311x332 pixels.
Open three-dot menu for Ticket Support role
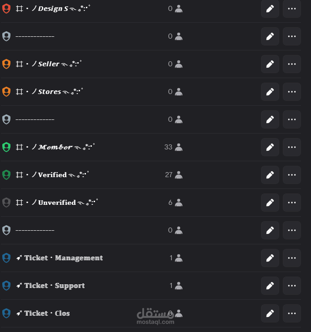click(x=292, y=286)
